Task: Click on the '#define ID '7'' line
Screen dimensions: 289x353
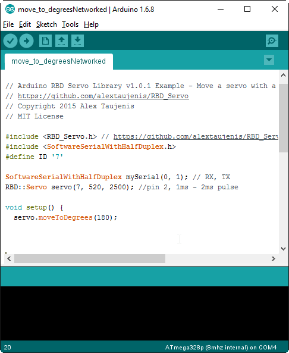Action: coord(34,157)
